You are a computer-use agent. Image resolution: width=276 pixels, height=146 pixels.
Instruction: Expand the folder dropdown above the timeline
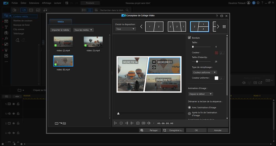click(23, 90)
